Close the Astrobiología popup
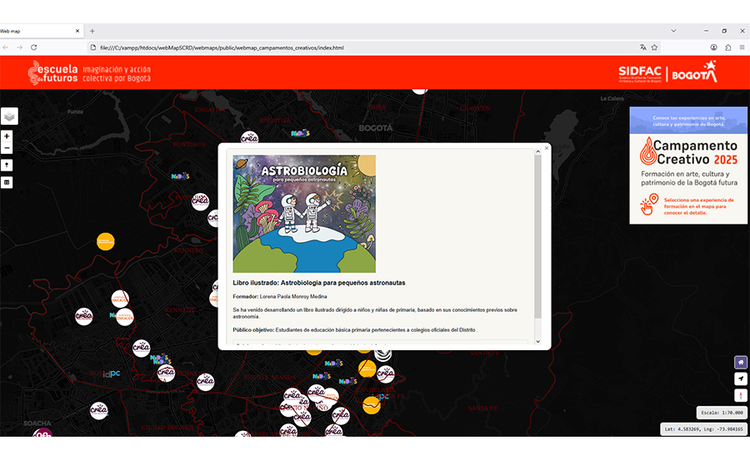750x460 pixels. [x=546, y=148]
